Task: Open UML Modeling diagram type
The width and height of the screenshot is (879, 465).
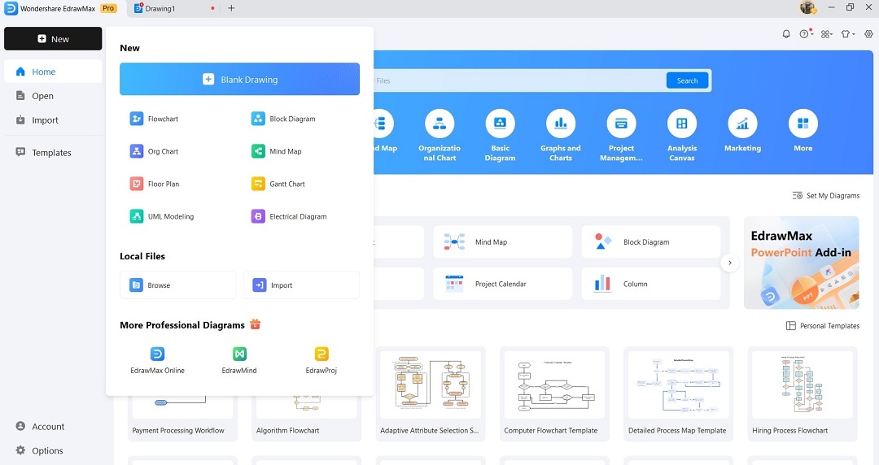Action: click(162, 216)
